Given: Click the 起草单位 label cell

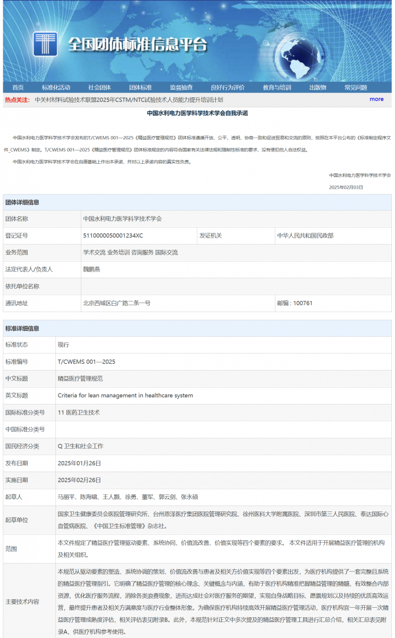Looking at the screenshot, I should 29,520.
